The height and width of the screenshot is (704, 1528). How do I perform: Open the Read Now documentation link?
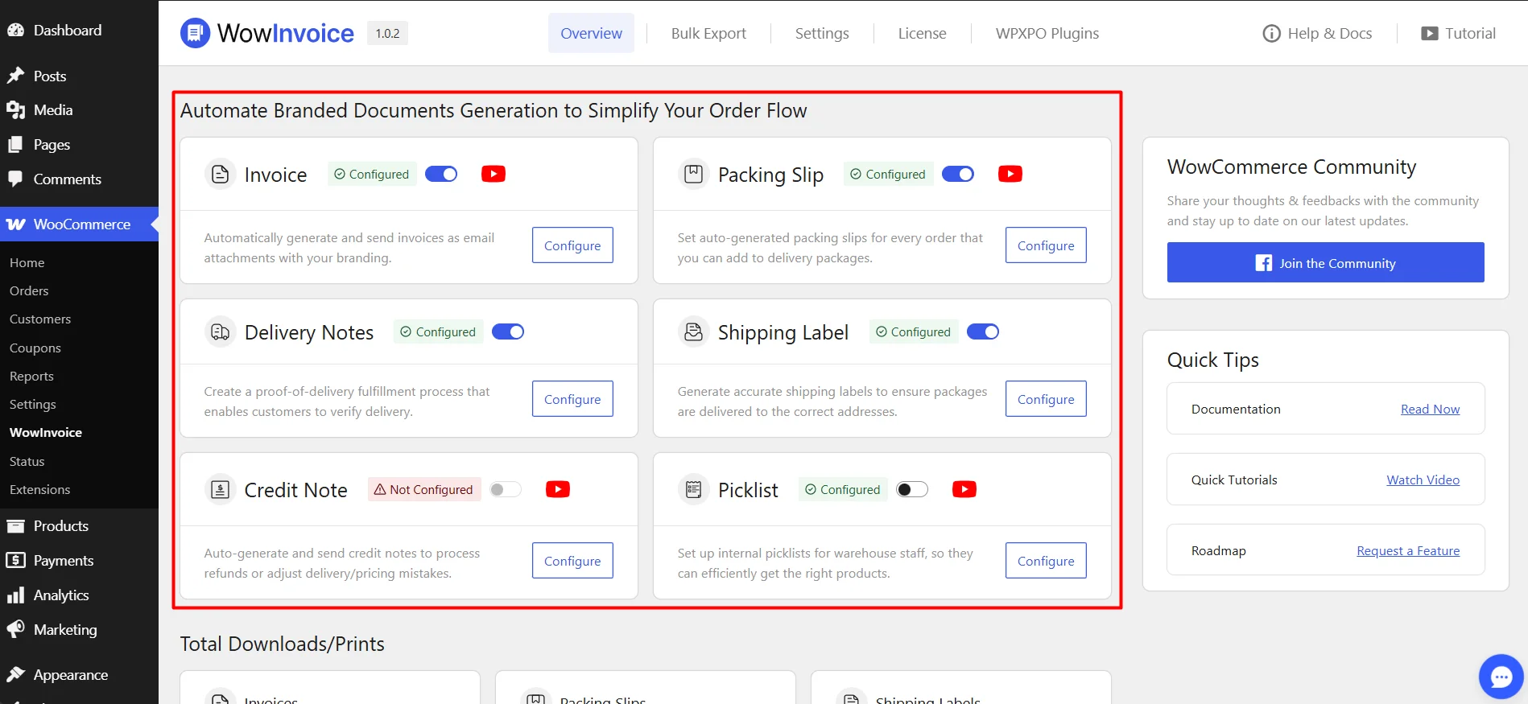pyautogui.click(x=1430, y=409)
